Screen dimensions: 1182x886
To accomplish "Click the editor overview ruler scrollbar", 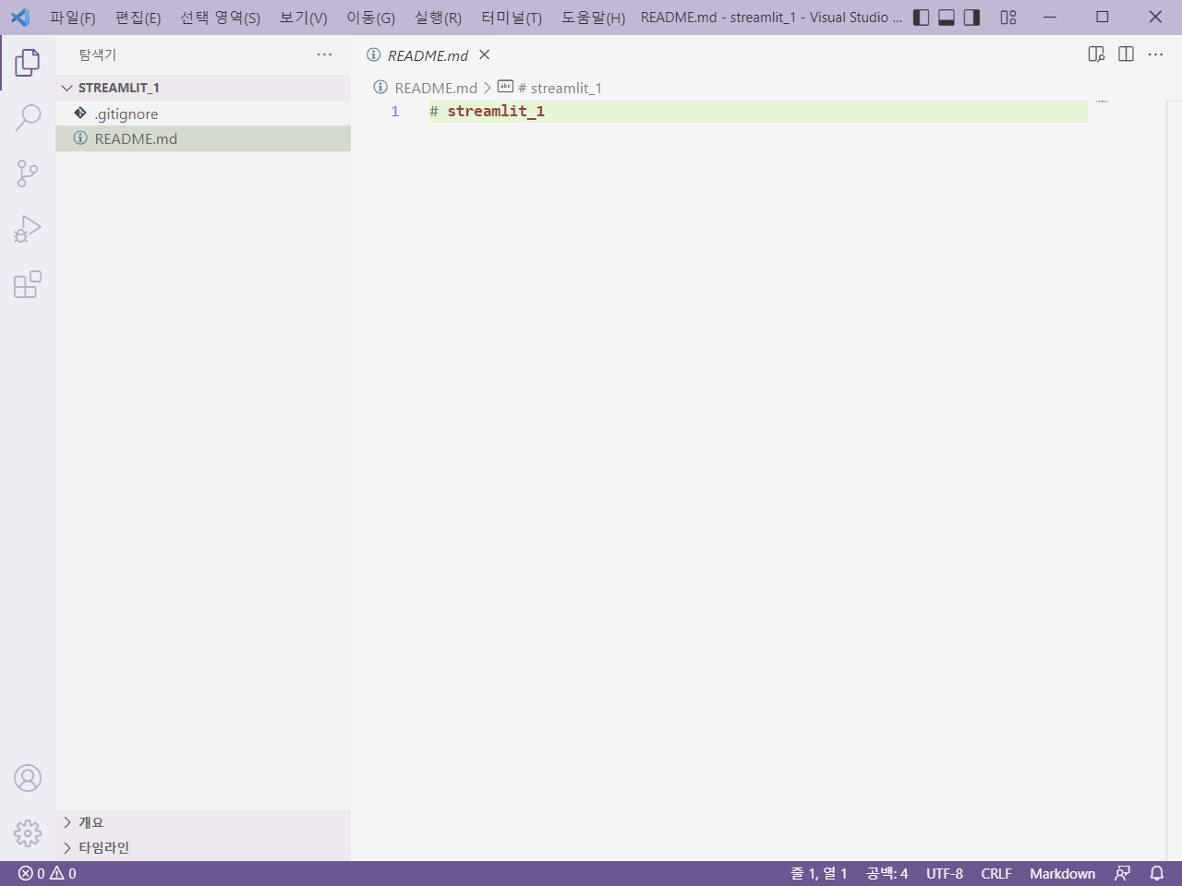I will tap(1174, 480).
